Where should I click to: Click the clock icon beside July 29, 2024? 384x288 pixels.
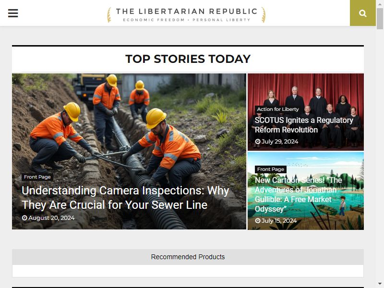pyautogui.click(x=258, y=142)
